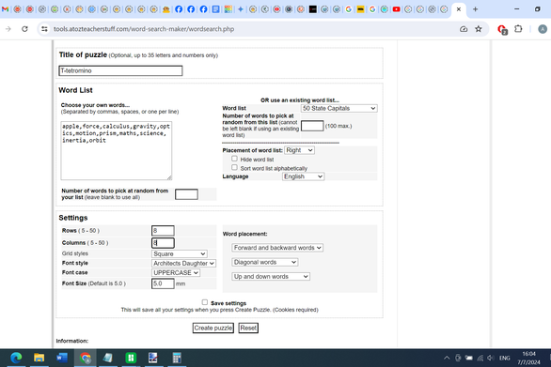This screenshot has width=551, height=367.
Task: Click the Font Size field showing 5.0
Action: coord(163,283)
